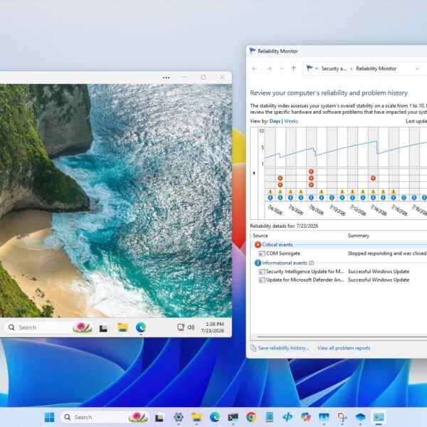Image resolution: width=427 pixels, height=427 pixels.
Task: Launch Google Chrome from main taskbar
Action: click(x=251, y=417)
